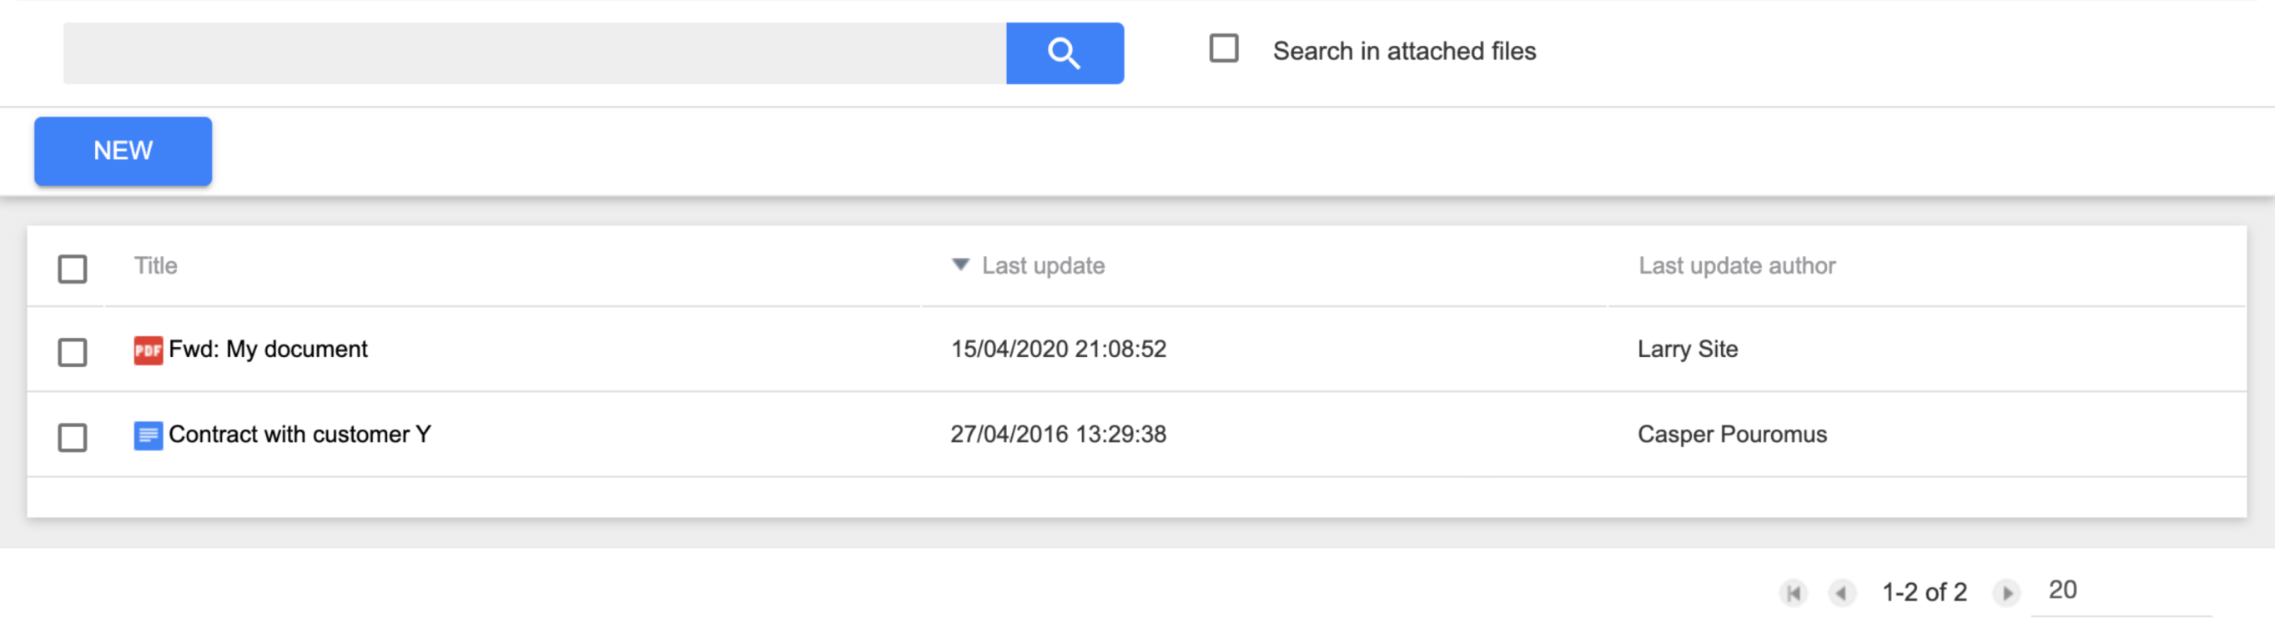
Task: Tick the select-all checkbox in table header
Action: coord(73,269)
